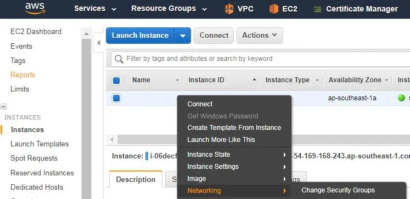Choose Change Security Groups submenu item

338,190
